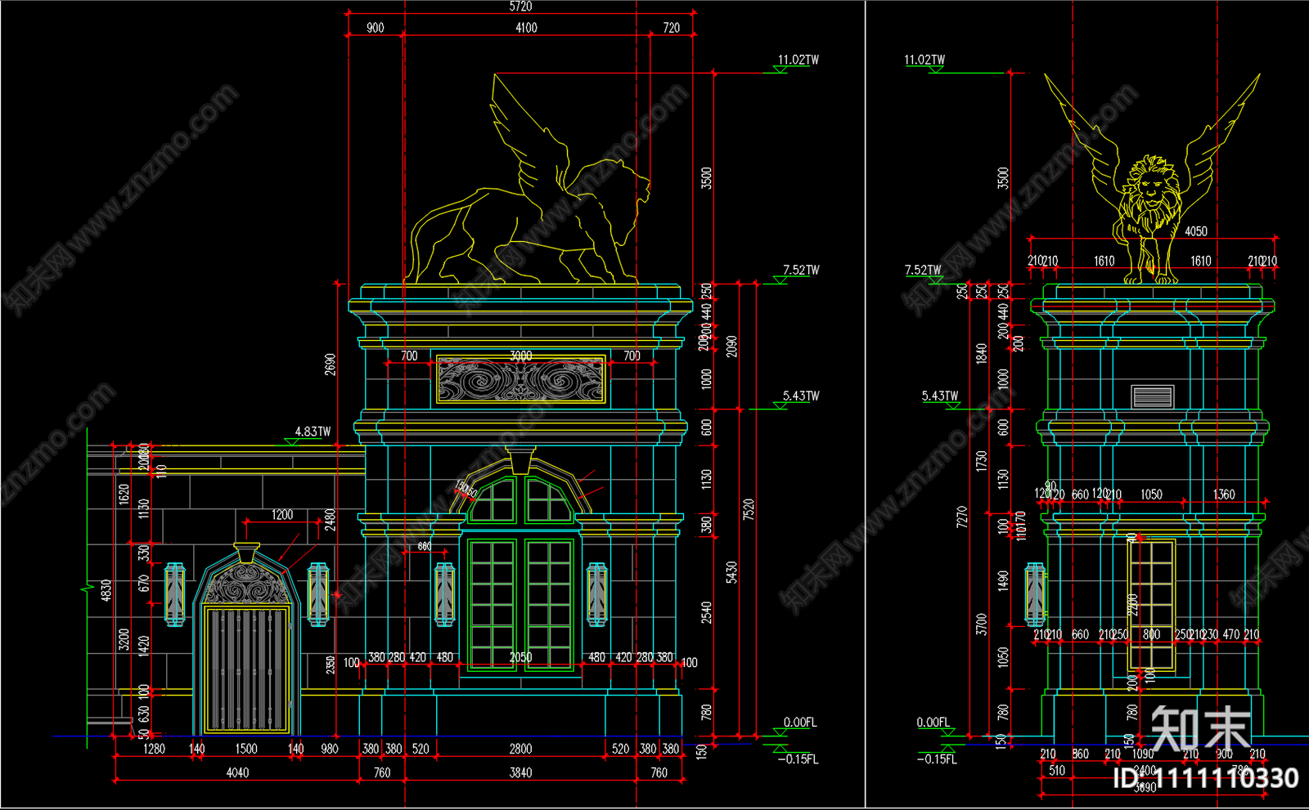This screenshot has height=810, width=1309.
Task: Click the 2690 vertical dimension text
Action: click(330, 365)
